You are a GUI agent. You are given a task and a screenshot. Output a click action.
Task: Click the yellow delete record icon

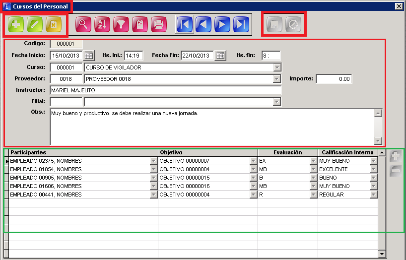(x=54, y=24)
